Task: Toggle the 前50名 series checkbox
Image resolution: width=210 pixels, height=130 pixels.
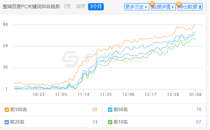Action: point(110,110)
